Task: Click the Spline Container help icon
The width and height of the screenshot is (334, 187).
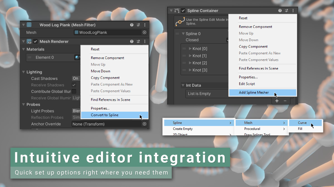Action: 280,11
